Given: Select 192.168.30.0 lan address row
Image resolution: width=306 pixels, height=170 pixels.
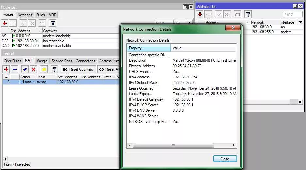Looking at the screenshot, I should coord(272,27).
